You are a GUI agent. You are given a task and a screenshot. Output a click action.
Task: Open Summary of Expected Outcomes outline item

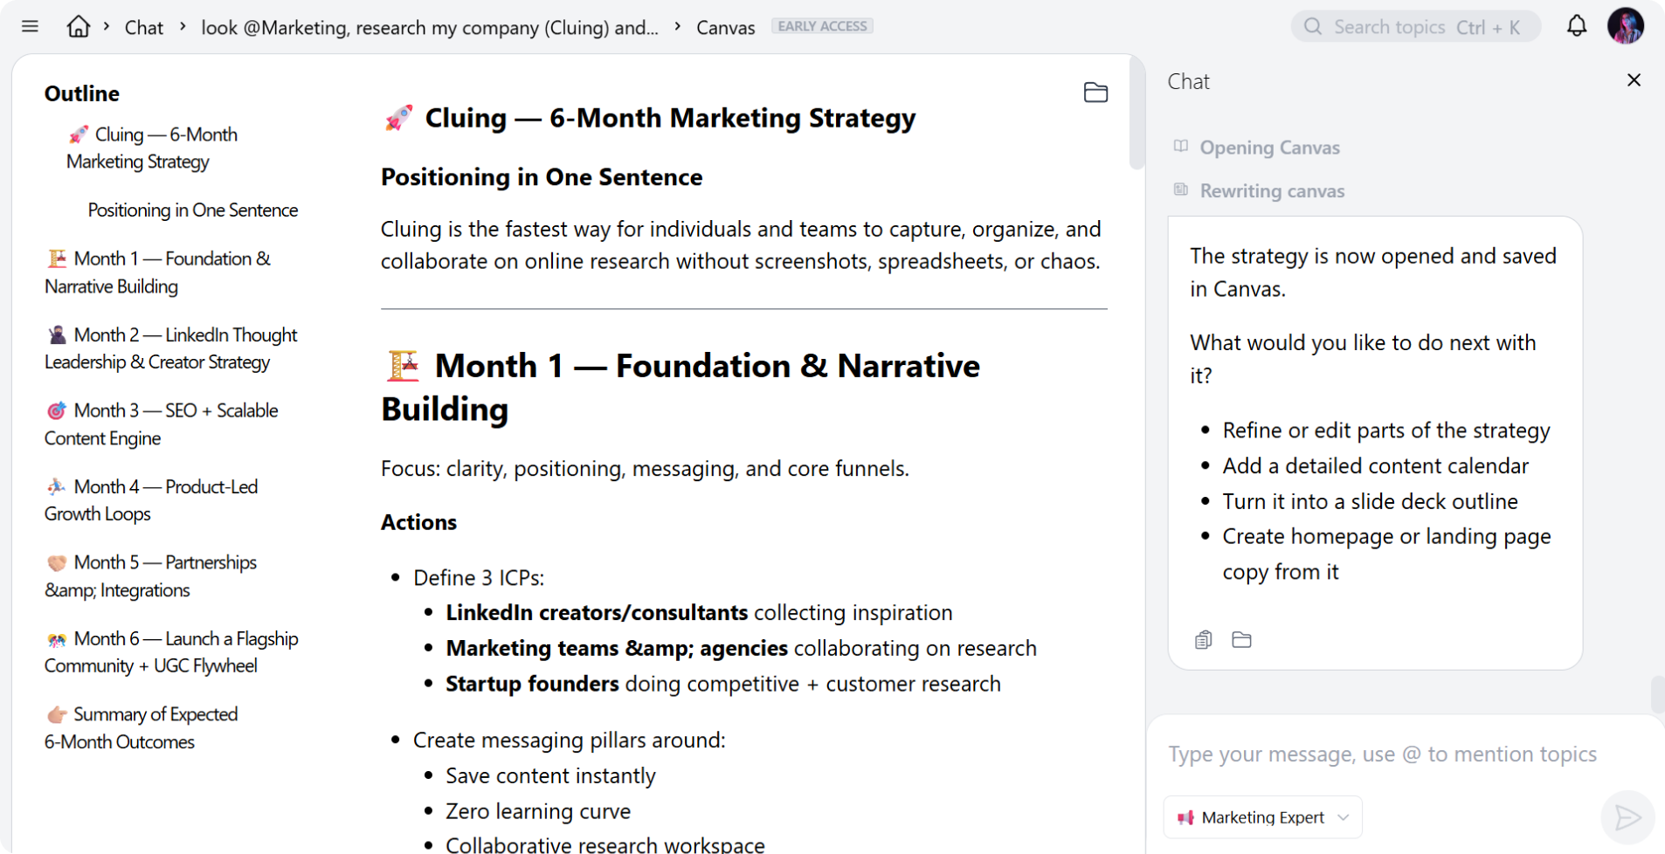pyautogui.click(x=142, y=728)
